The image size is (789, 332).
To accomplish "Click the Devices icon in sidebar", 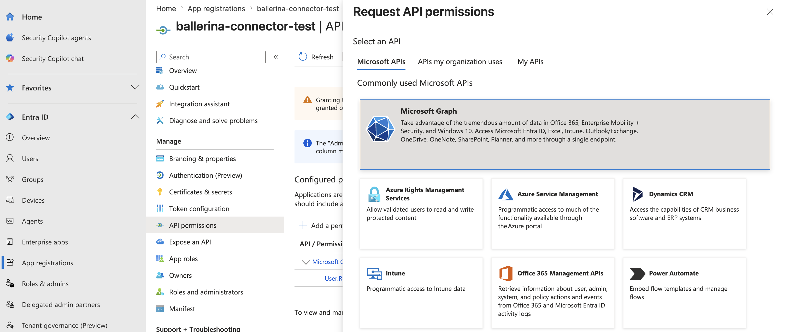I will (x=10, y=200).
